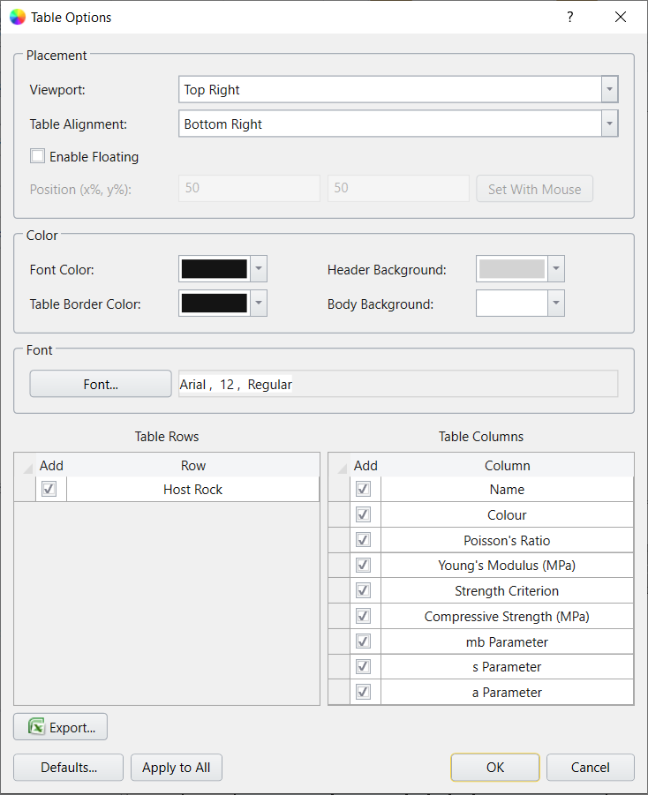Open the Table Alignment dropdown
The image size is (648, 795).
[608, 124]
